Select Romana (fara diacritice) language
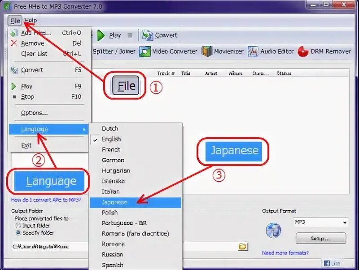 tap(136, 234)
